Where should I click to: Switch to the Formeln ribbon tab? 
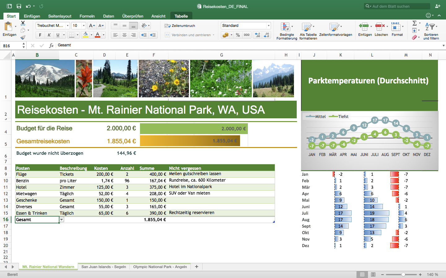point(87,16)
